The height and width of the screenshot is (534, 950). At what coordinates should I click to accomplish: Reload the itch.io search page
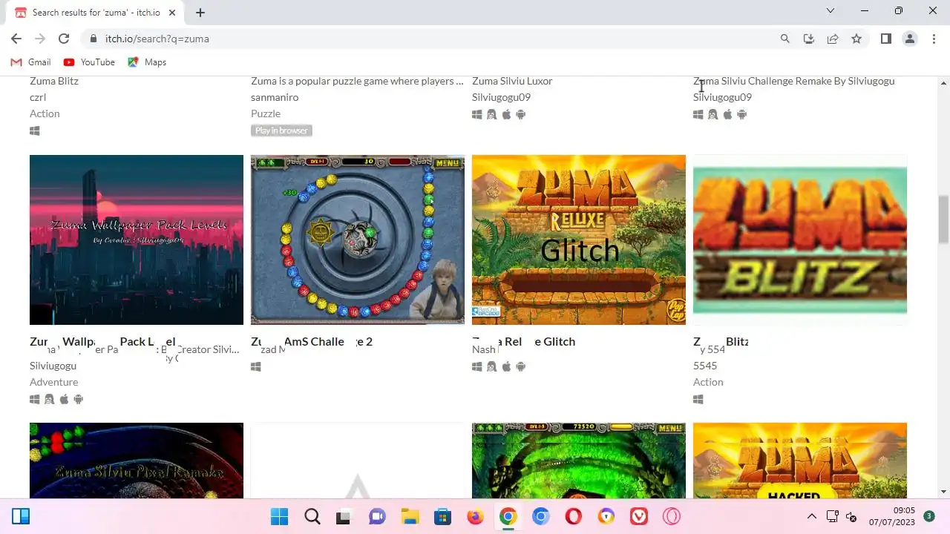pyautogui.click(x=64, y=39)
